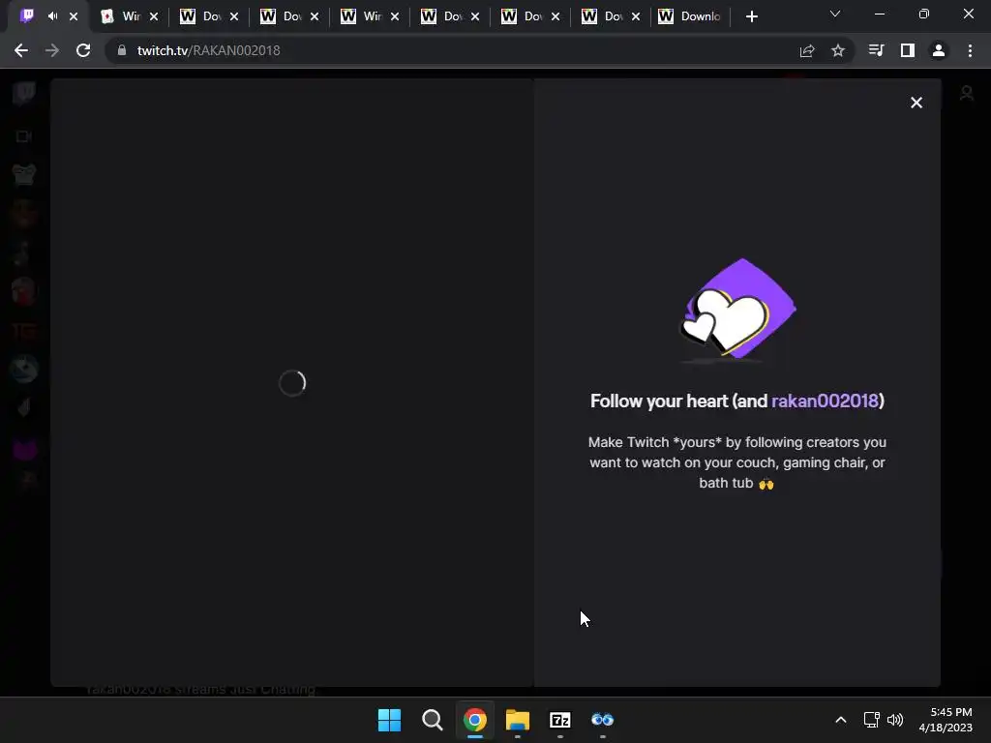The height and width of the screenshot is (743, 991).
Task: Open 7-Zip from the taskbar
Action: tap(560, 720)
